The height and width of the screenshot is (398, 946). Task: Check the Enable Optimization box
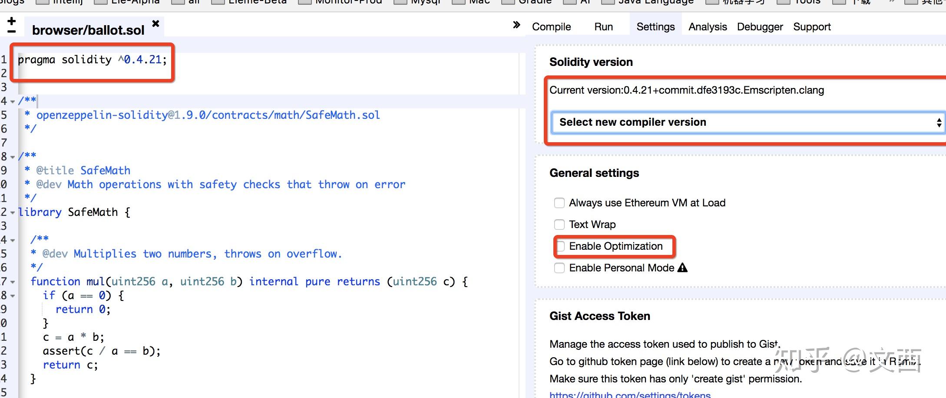tap(561, 246)
